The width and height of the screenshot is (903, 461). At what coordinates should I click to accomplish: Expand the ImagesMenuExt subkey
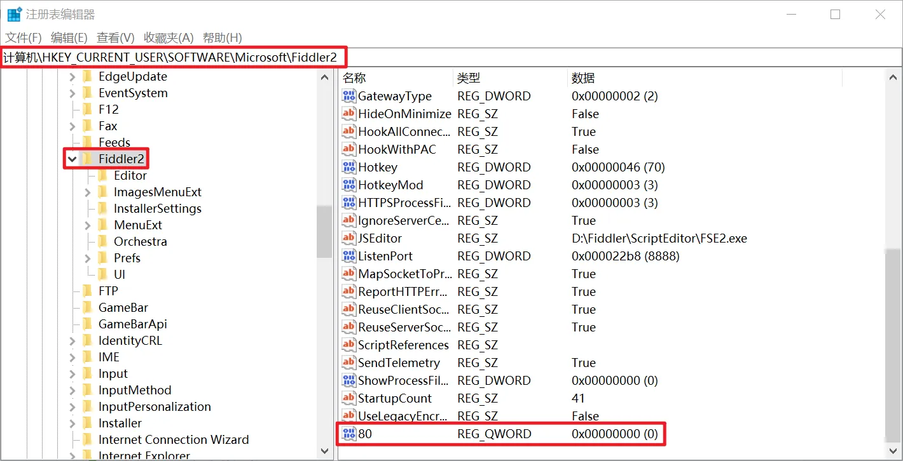coord(88,192)
